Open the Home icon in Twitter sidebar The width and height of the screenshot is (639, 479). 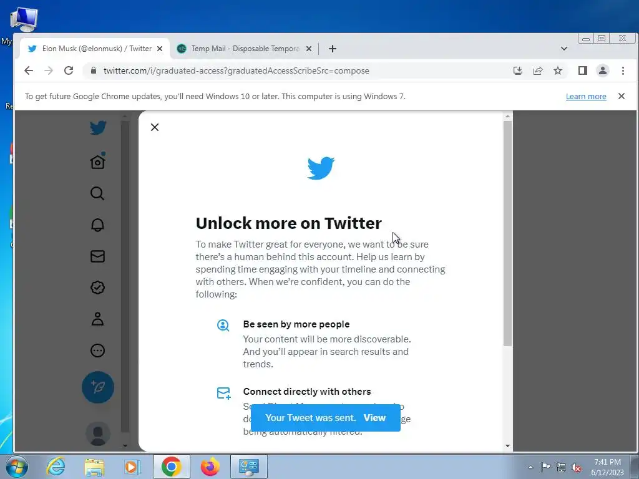click(x=98, y=162)
